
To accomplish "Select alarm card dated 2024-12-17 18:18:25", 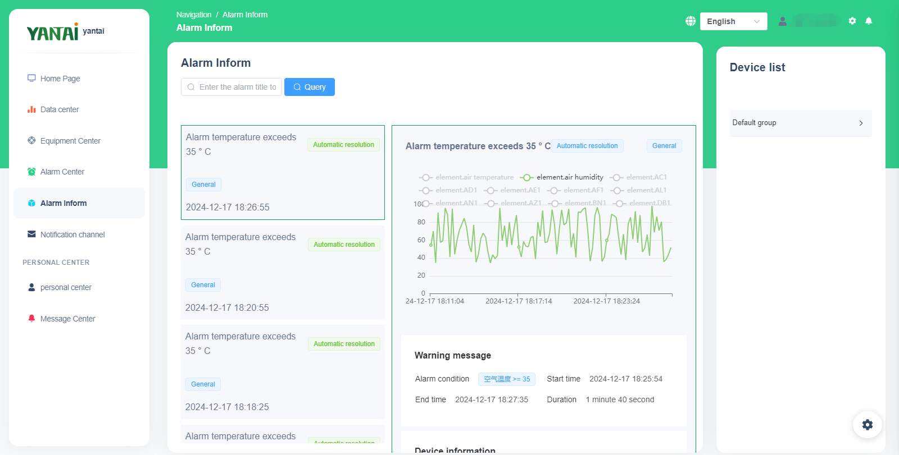I will [x=283, y=371].
